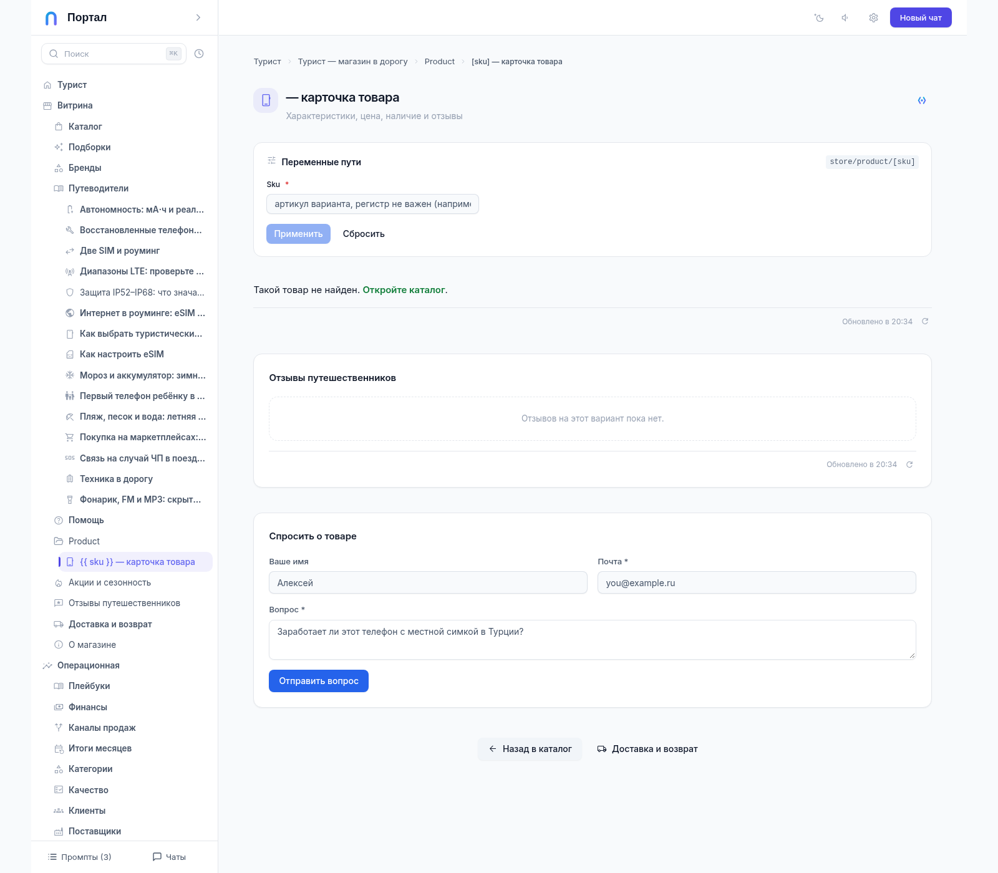Image resolution: width=998 pixels, height=873 pixels.
Task: Refresh the product block updated at 20:34
Action: [x=925, y=321]
